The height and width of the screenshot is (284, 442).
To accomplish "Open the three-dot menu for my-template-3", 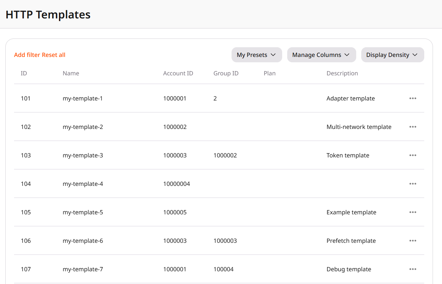I will coord(413,155).
